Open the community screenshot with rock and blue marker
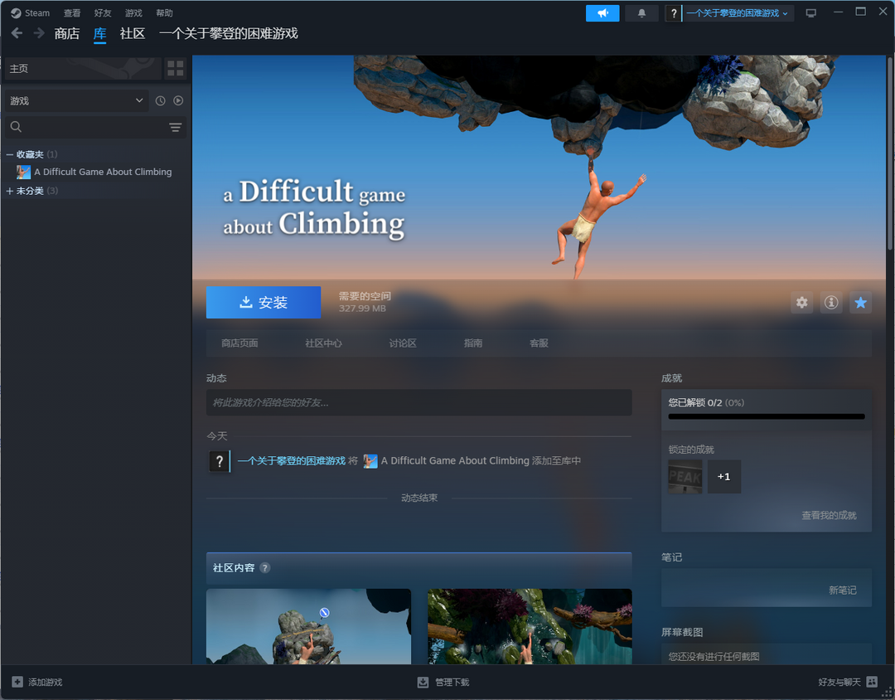This screenshot has width=895, height=700. [308, 626]
